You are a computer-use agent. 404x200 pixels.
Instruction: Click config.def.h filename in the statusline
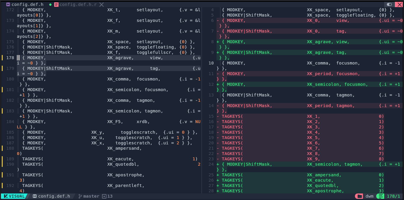(x=54, y=196)
